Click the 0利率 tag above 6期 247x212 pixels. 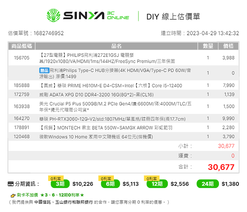tap(106, 179)
